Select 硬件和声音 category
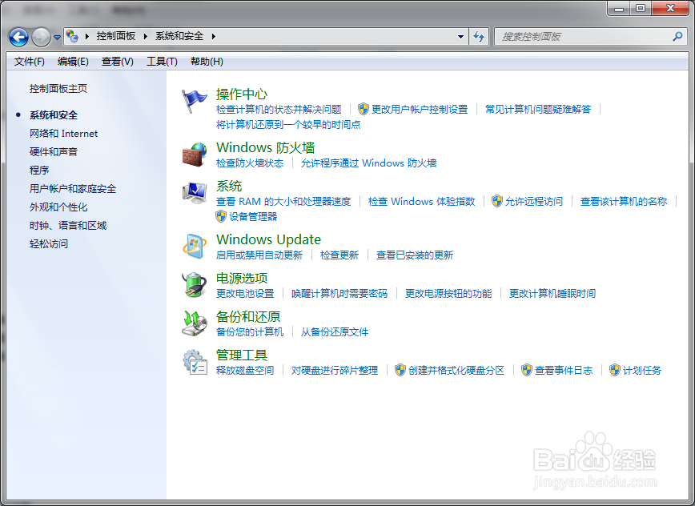Screen dimensions: 695x506 (x=53, y=152)
